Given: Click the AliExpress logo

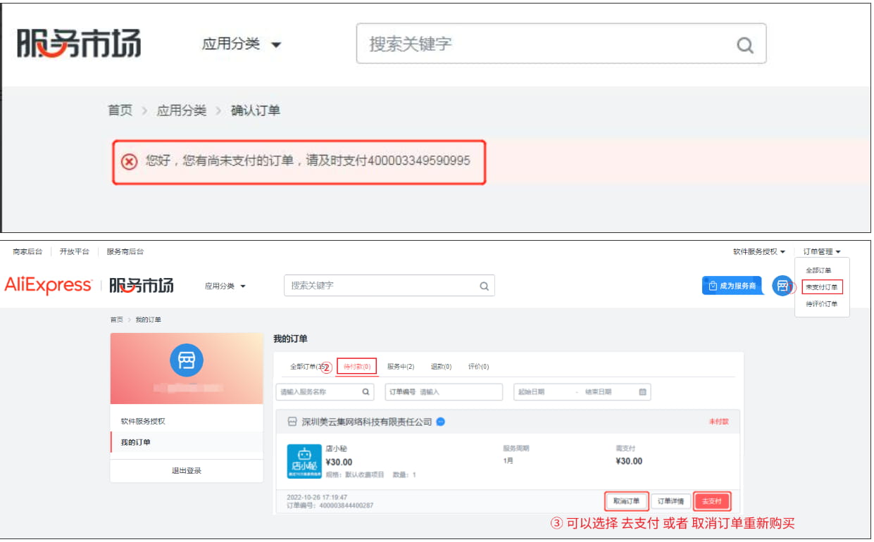Looking at the screenshot, I should click(x=49, y=286).
